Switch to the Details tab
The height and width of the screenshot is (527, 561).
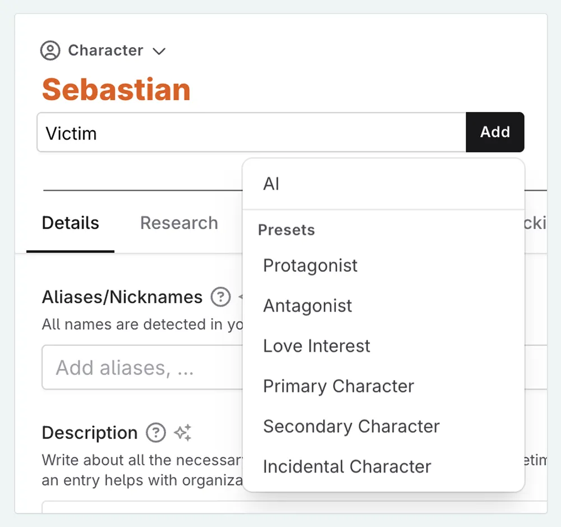(x=71, y=223)
